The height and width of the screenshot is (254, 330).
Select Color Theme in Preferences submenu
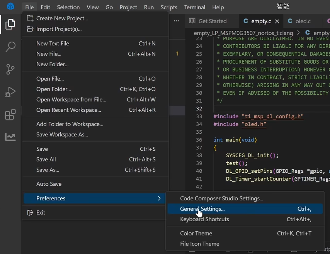point(196,233)
